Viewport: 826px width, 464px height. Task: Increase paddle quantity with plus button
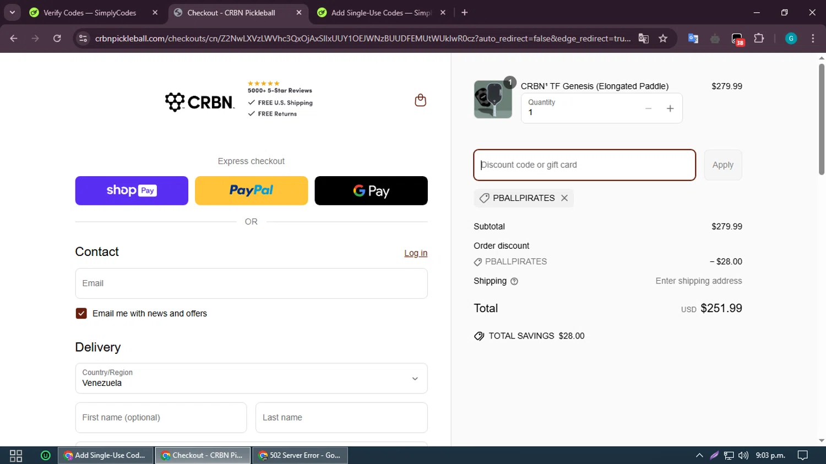coord(670,108)
